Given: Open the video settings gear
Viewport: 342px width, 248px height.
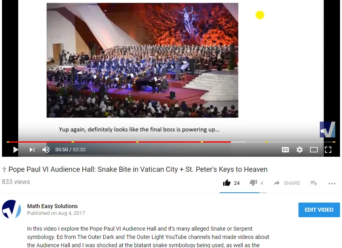Looking at the screenshot, I should pos(300,150).
